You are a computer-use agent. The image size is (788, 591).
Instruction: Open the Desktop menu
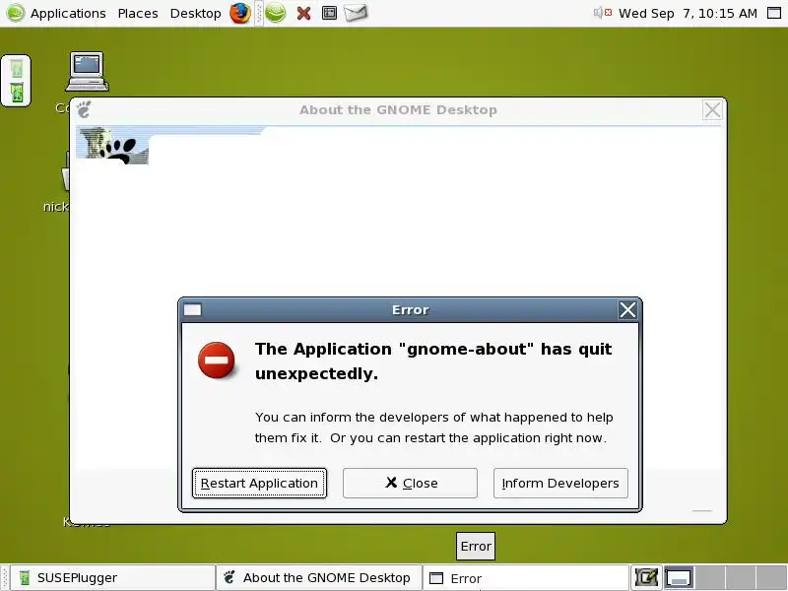[x=195, y=14]
